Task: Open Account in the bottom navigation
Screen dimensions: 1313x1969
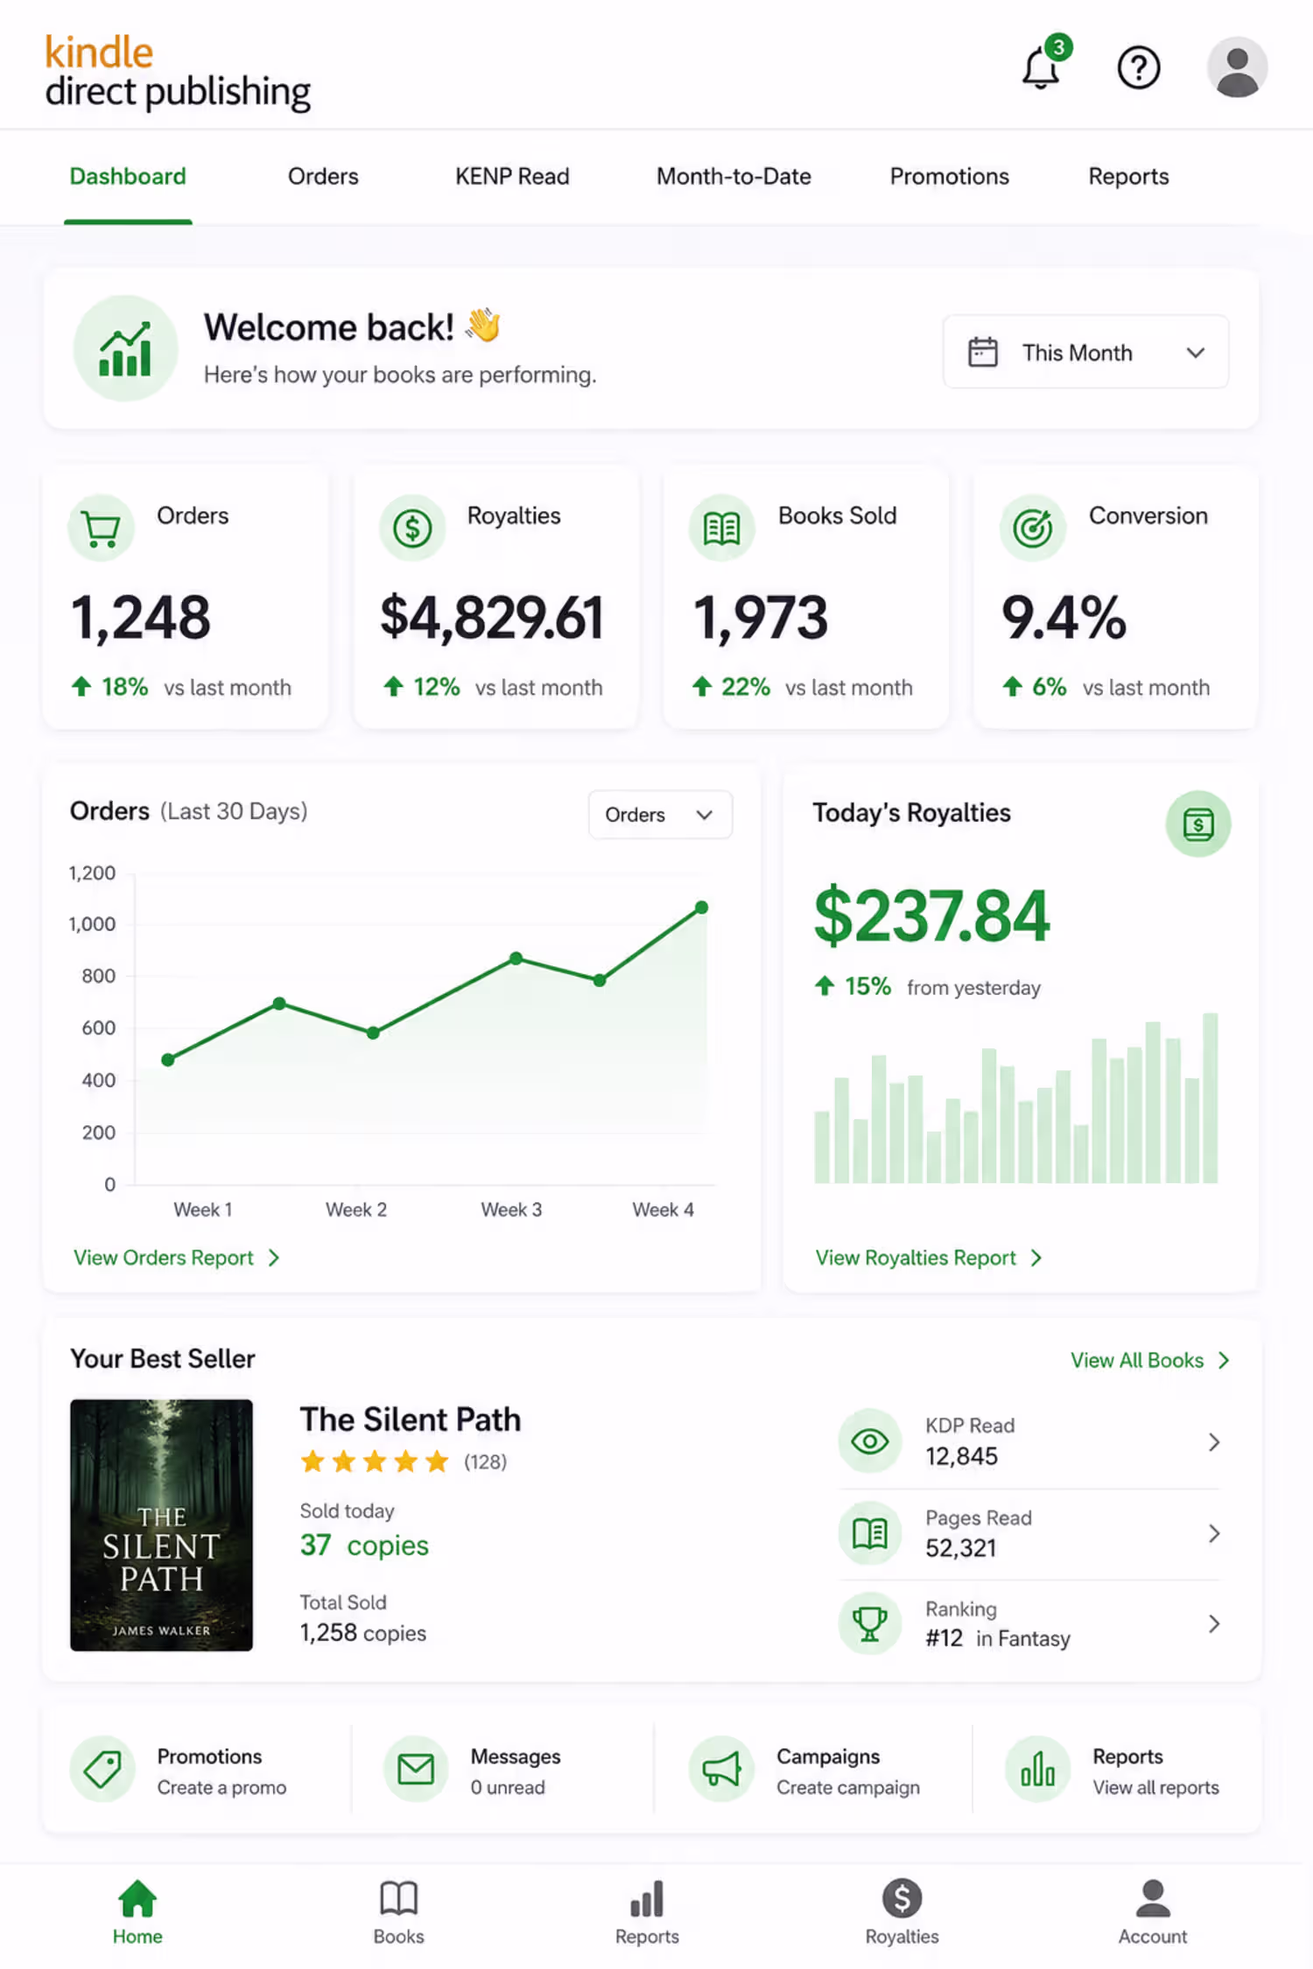Action: click(1153, 1911)
